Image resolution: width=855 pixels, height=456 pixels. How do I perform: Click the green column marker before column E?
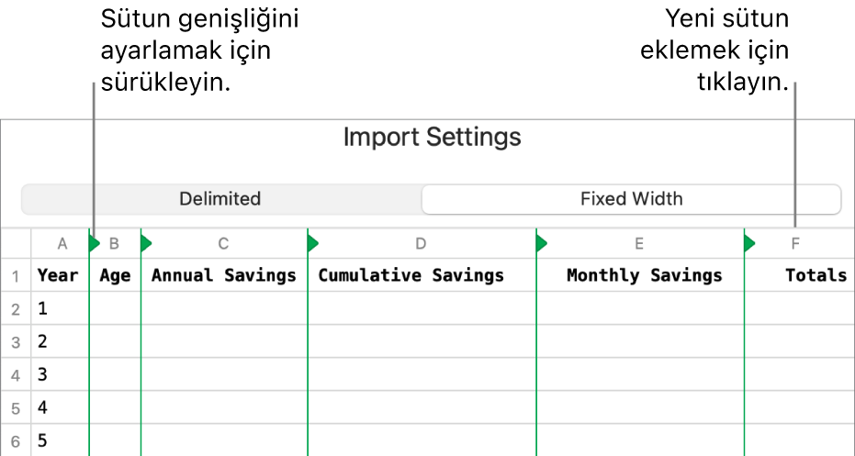(541, 244)
